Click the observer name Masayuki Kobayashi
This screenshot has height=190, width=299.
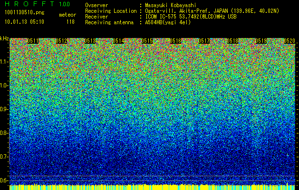[x=171, y=5]
